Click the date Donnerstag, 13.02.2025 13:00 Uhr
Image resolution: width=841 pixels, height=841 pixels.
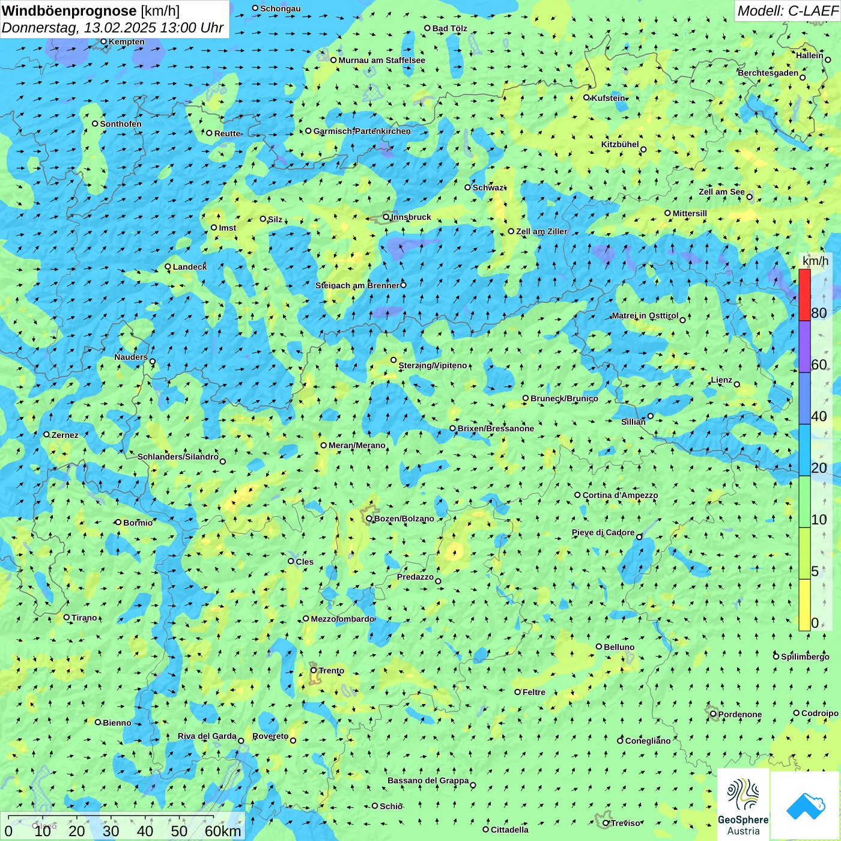point(113,28)
